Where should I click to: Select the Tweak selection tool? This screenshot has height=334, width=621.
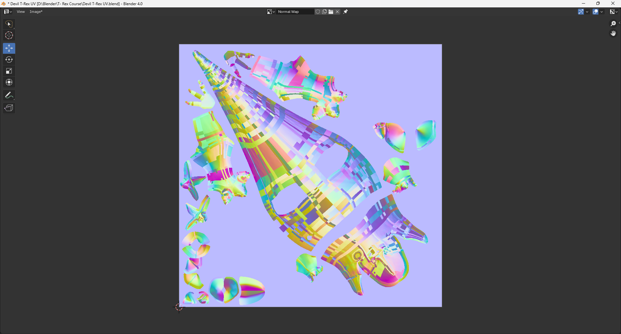9,24
